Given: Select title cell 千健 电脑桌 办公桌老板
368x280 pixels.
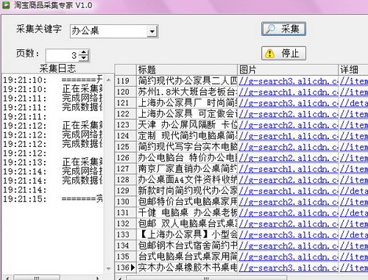Looking at the screenshot, I should 187,212.
